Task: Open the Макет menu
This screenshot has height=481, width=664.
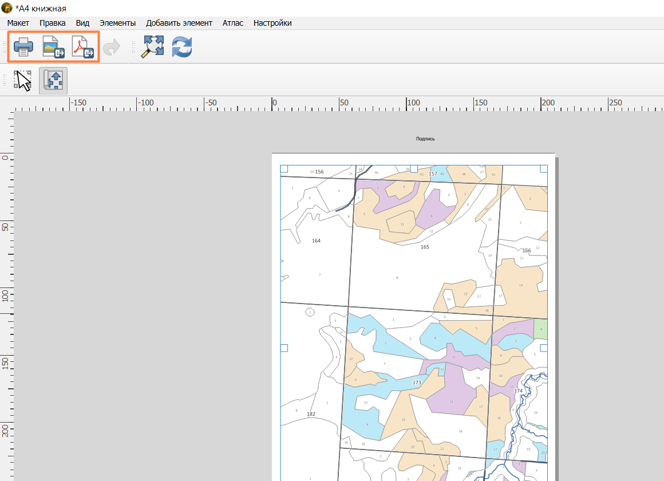Action: coord(18,23)
